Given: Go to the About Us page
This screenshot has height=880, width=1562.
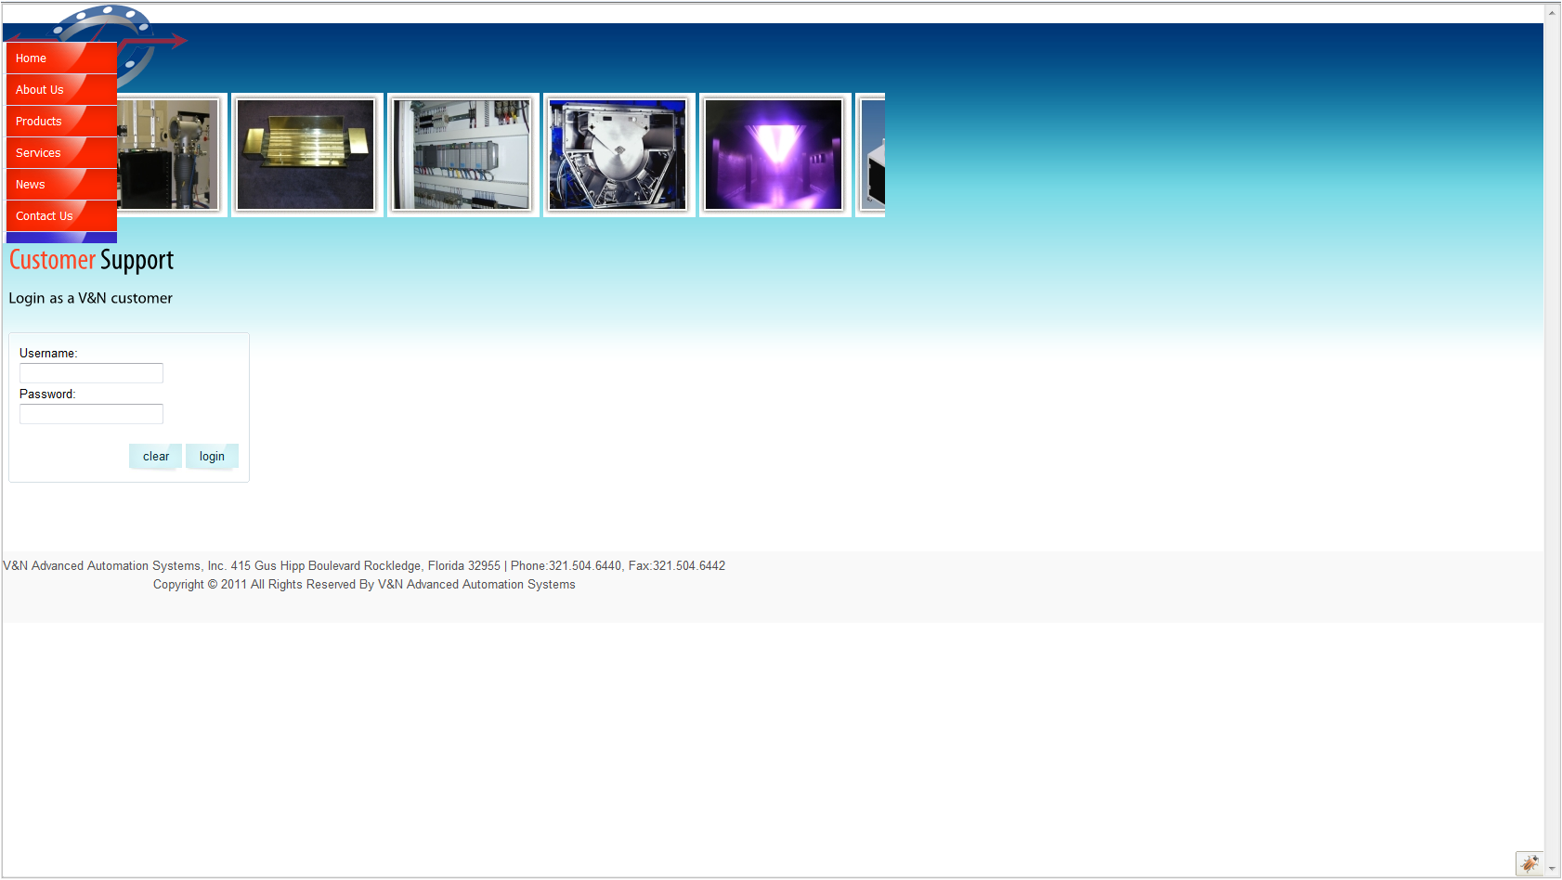Looking at the screenshot, I should 61,90.
